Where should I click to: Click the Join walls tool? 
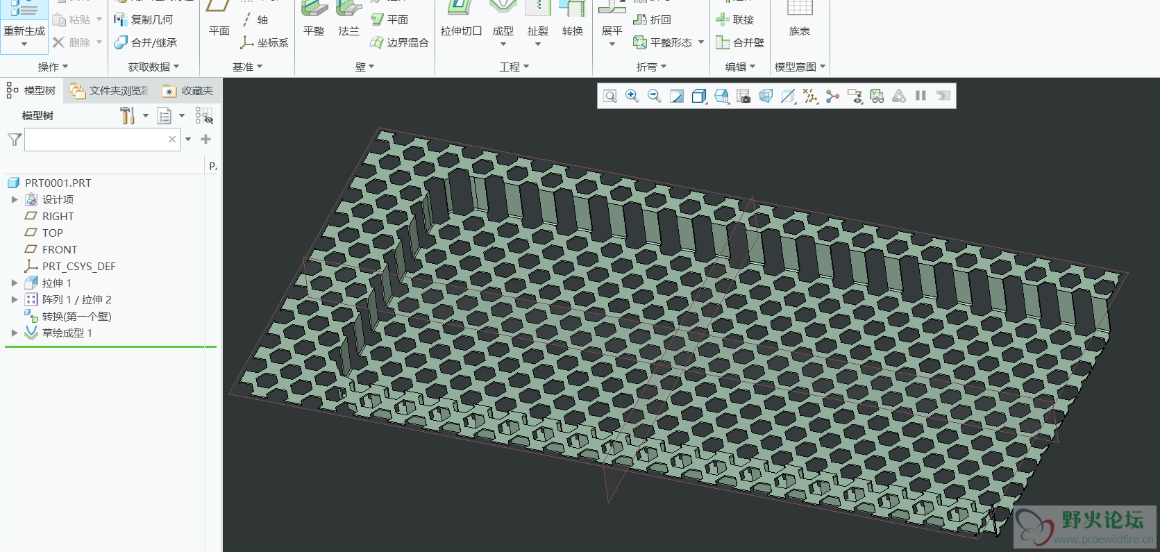pyautogui.click(x=735, y=19)
